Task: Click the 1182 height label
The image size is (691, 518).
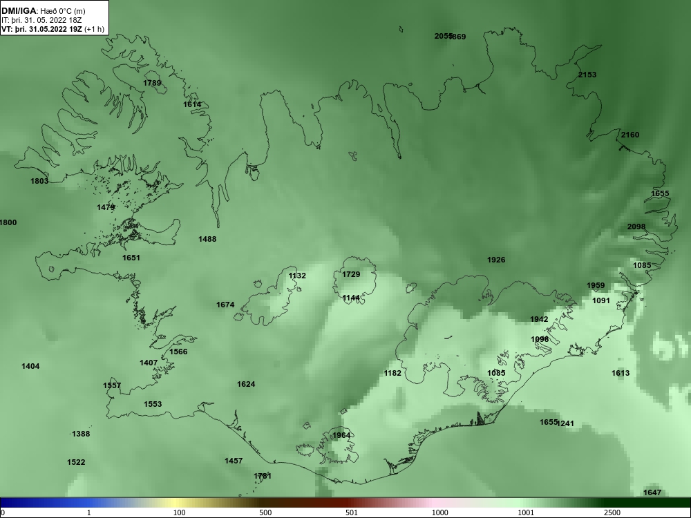Action: (x=392, y=373)
